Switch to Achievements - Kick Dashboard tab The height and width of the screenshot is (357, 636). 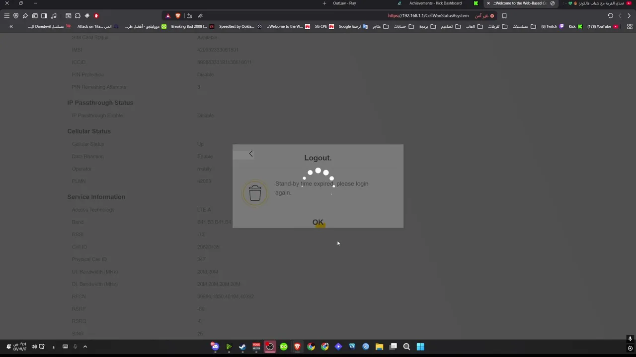(435, 3)
